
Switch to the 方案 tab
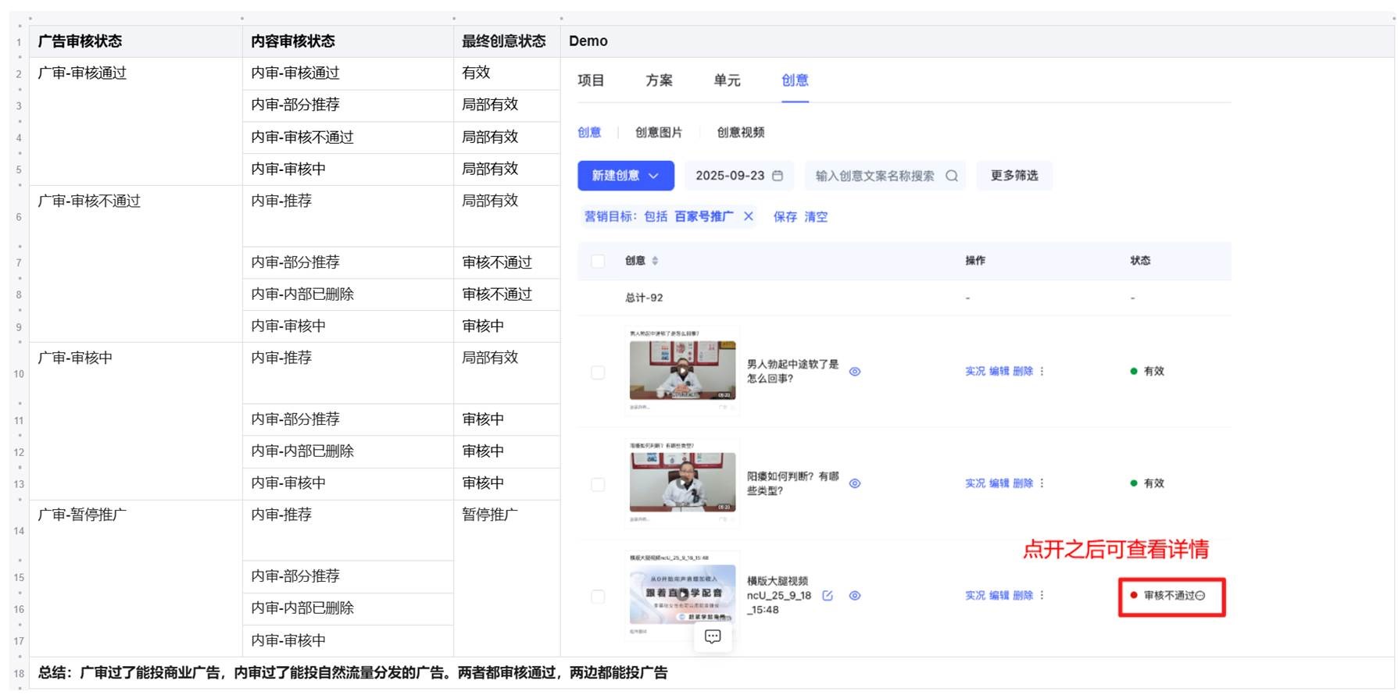click(x=659, y=80)
